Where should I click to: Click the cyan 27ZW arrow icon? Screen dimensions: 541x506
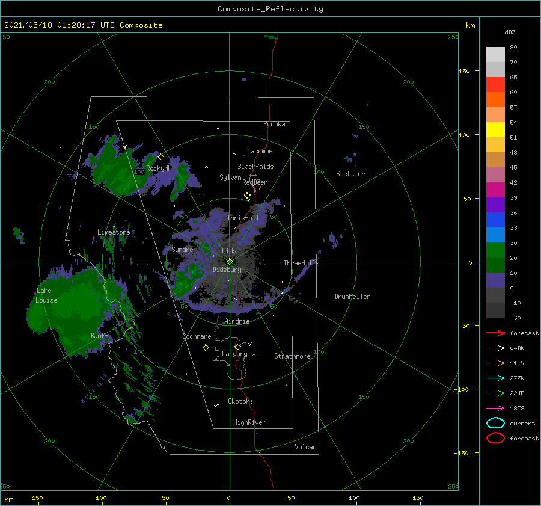[x=495, y=378]
